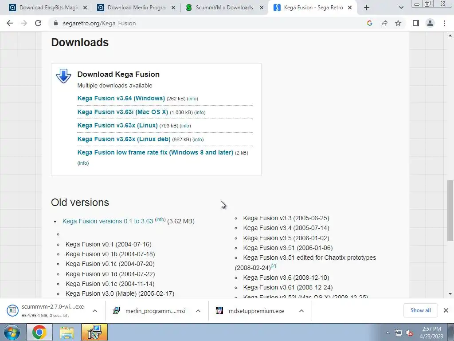The width and height of the screenshot is (454, 341).
Task: Bookmark this page with star icon
Action: click(398, 23)
